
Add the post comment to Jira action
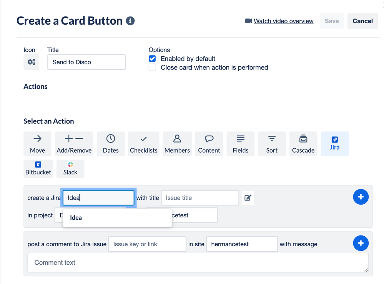(x=361, y=243)
